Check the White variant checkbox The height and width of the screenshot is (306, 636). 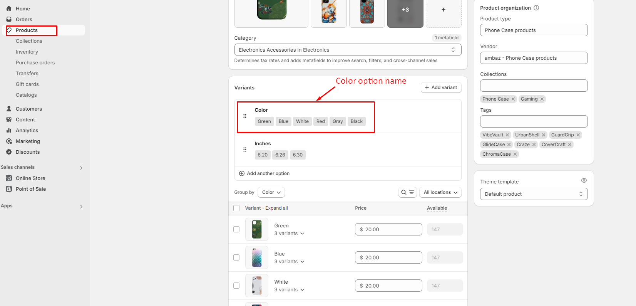[236, 286]
